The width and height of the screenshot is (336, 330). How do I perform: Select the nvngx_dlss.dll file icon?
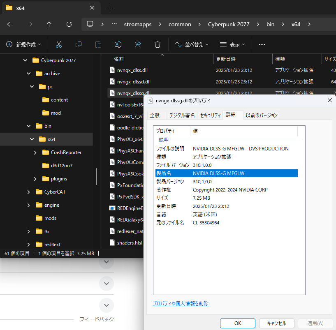coord(112,70)
